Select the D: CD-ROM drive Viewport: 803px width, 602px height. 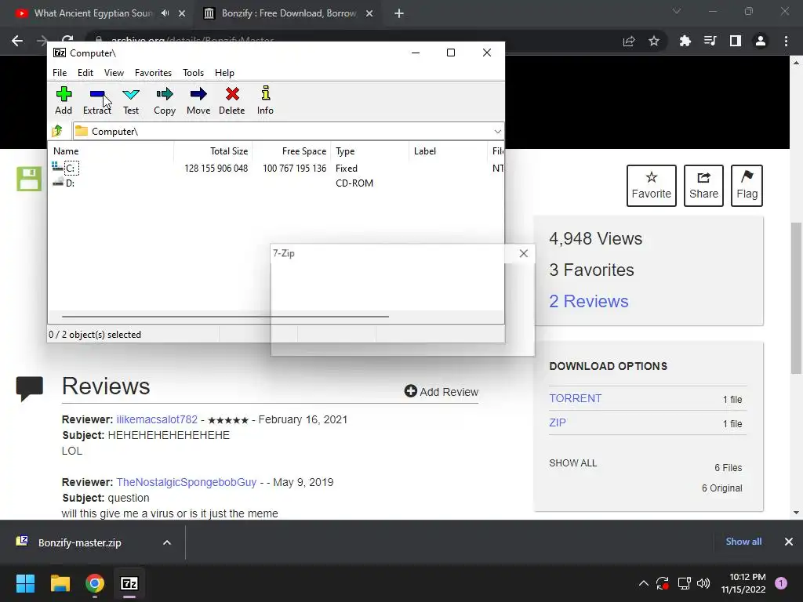64,183
